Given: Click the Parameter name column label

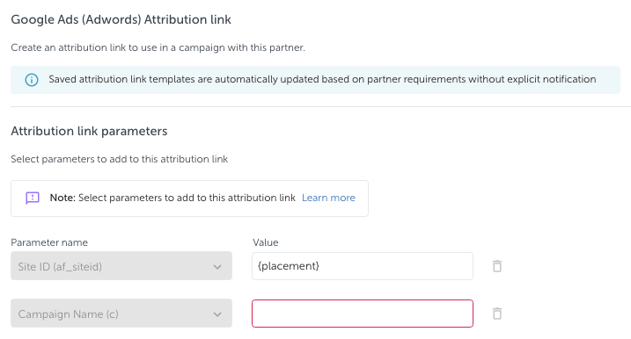Looking at the screenshot, I should (x=49, y=242).
